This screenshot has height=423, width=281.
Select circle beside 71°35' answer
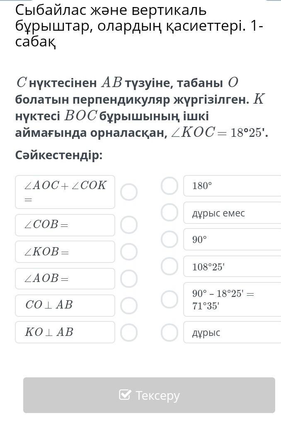pyautogui.click(x=170, y=299)
